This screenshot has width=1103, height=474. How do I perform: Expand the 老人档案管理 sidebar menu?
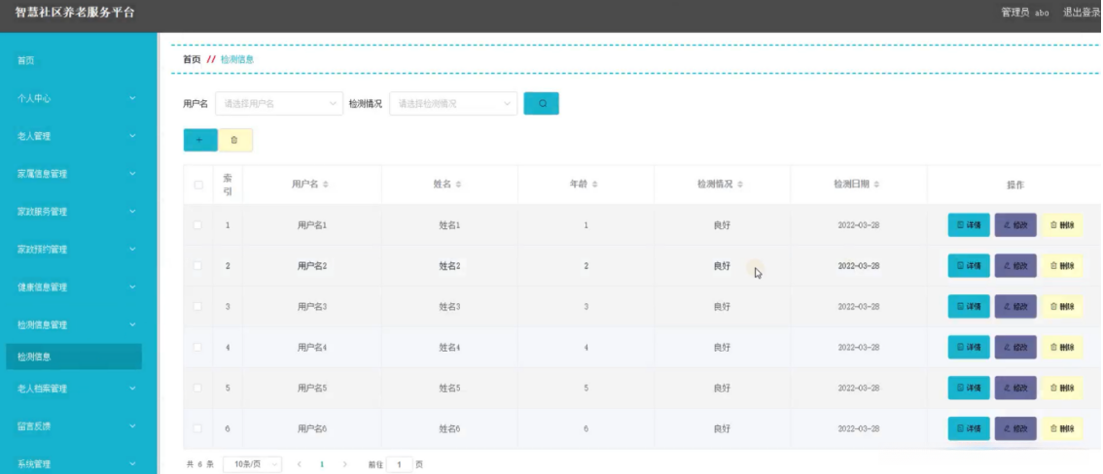(x=78, y=389)
